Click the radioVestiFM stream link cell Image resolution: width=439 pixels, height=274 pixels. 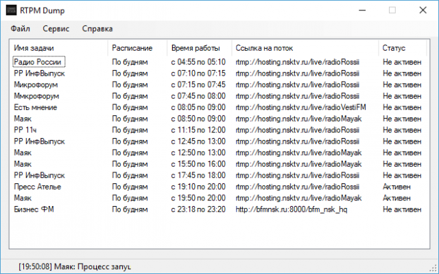[300, 107]
